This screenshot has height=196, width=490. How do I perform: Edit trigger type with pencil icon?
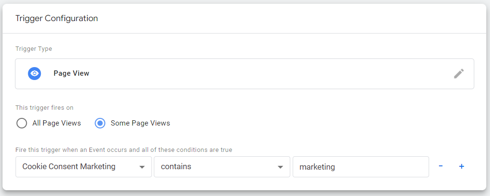pyautogui.click(x=459, y=74)
